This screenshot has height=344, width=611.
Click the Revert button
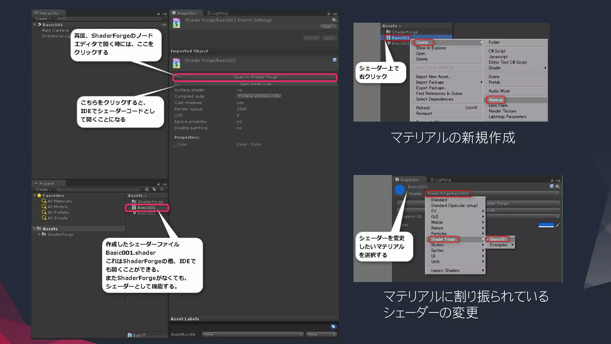[312, 38]
